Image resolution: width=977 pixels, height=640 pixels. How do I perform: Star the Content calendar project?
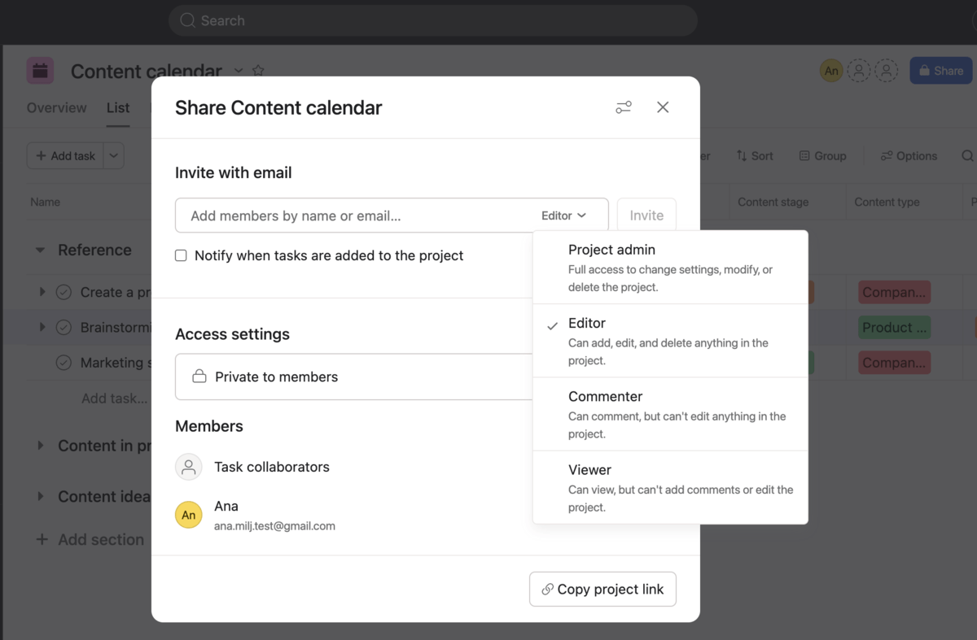(258, 71)
